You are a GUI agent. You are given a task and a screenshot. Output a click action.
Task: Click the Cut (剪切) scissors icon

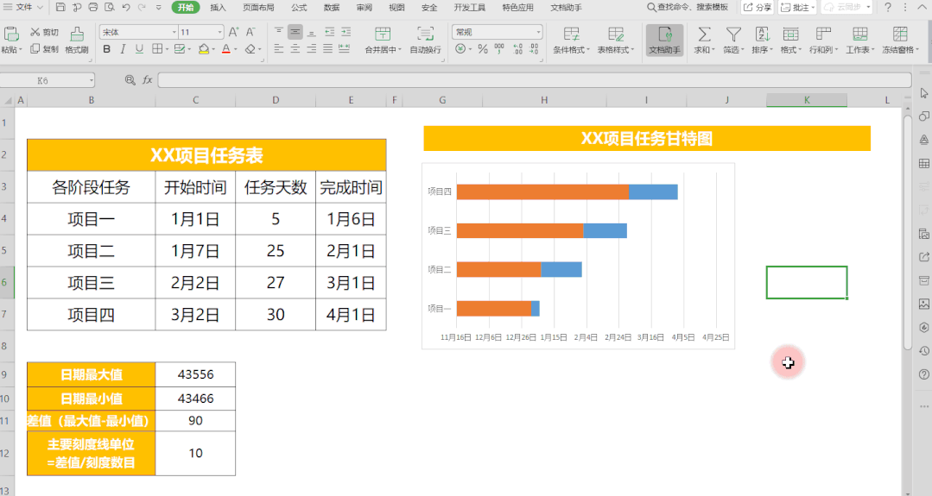tap(35, 32)
